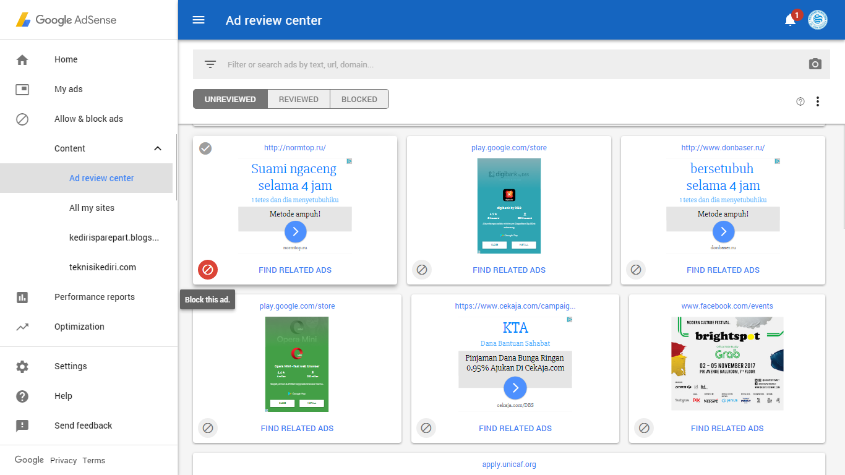Image resolution: width=845 pixels, height=475 pixels.
Task: Open My ads in the sidebar
Action: (69, 89)
